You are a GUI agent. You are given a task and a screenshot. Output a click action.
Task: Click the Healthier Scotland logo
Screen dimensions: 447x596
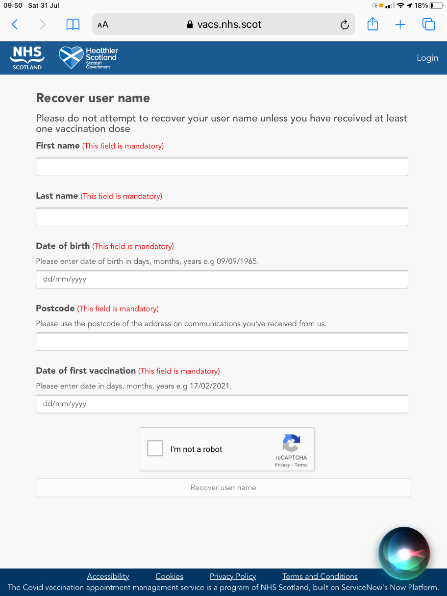[89, 58]
